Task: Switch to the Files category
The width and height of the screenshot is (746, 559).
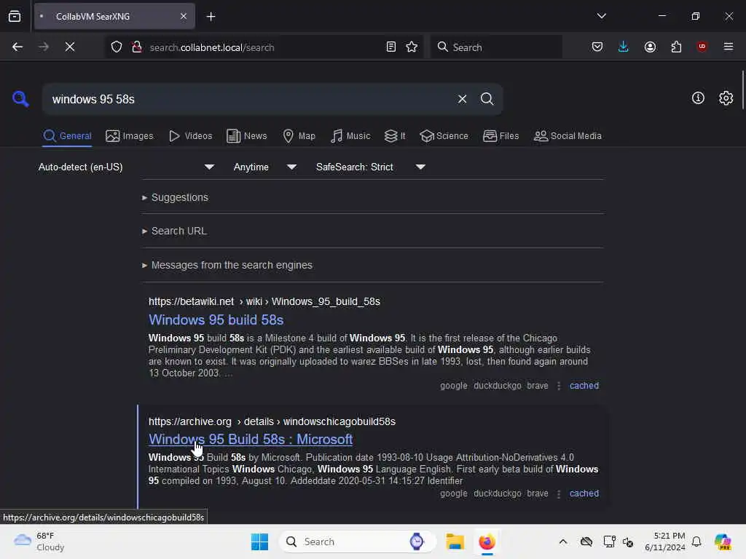Action: tap(501, 136)
